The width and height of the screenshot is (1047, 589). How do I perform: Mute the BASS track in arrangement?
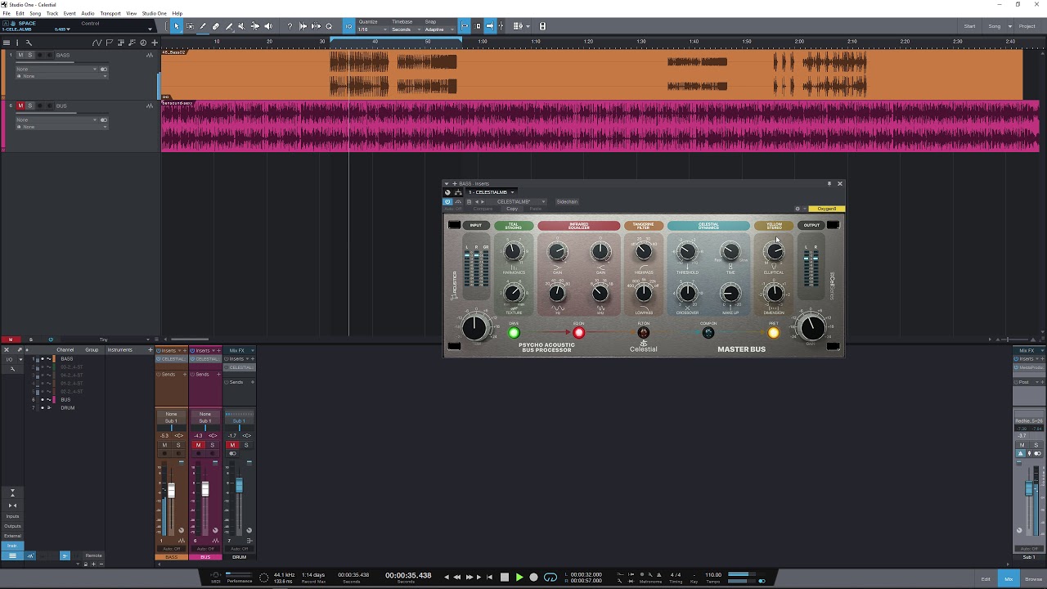[x=20, y=55]
